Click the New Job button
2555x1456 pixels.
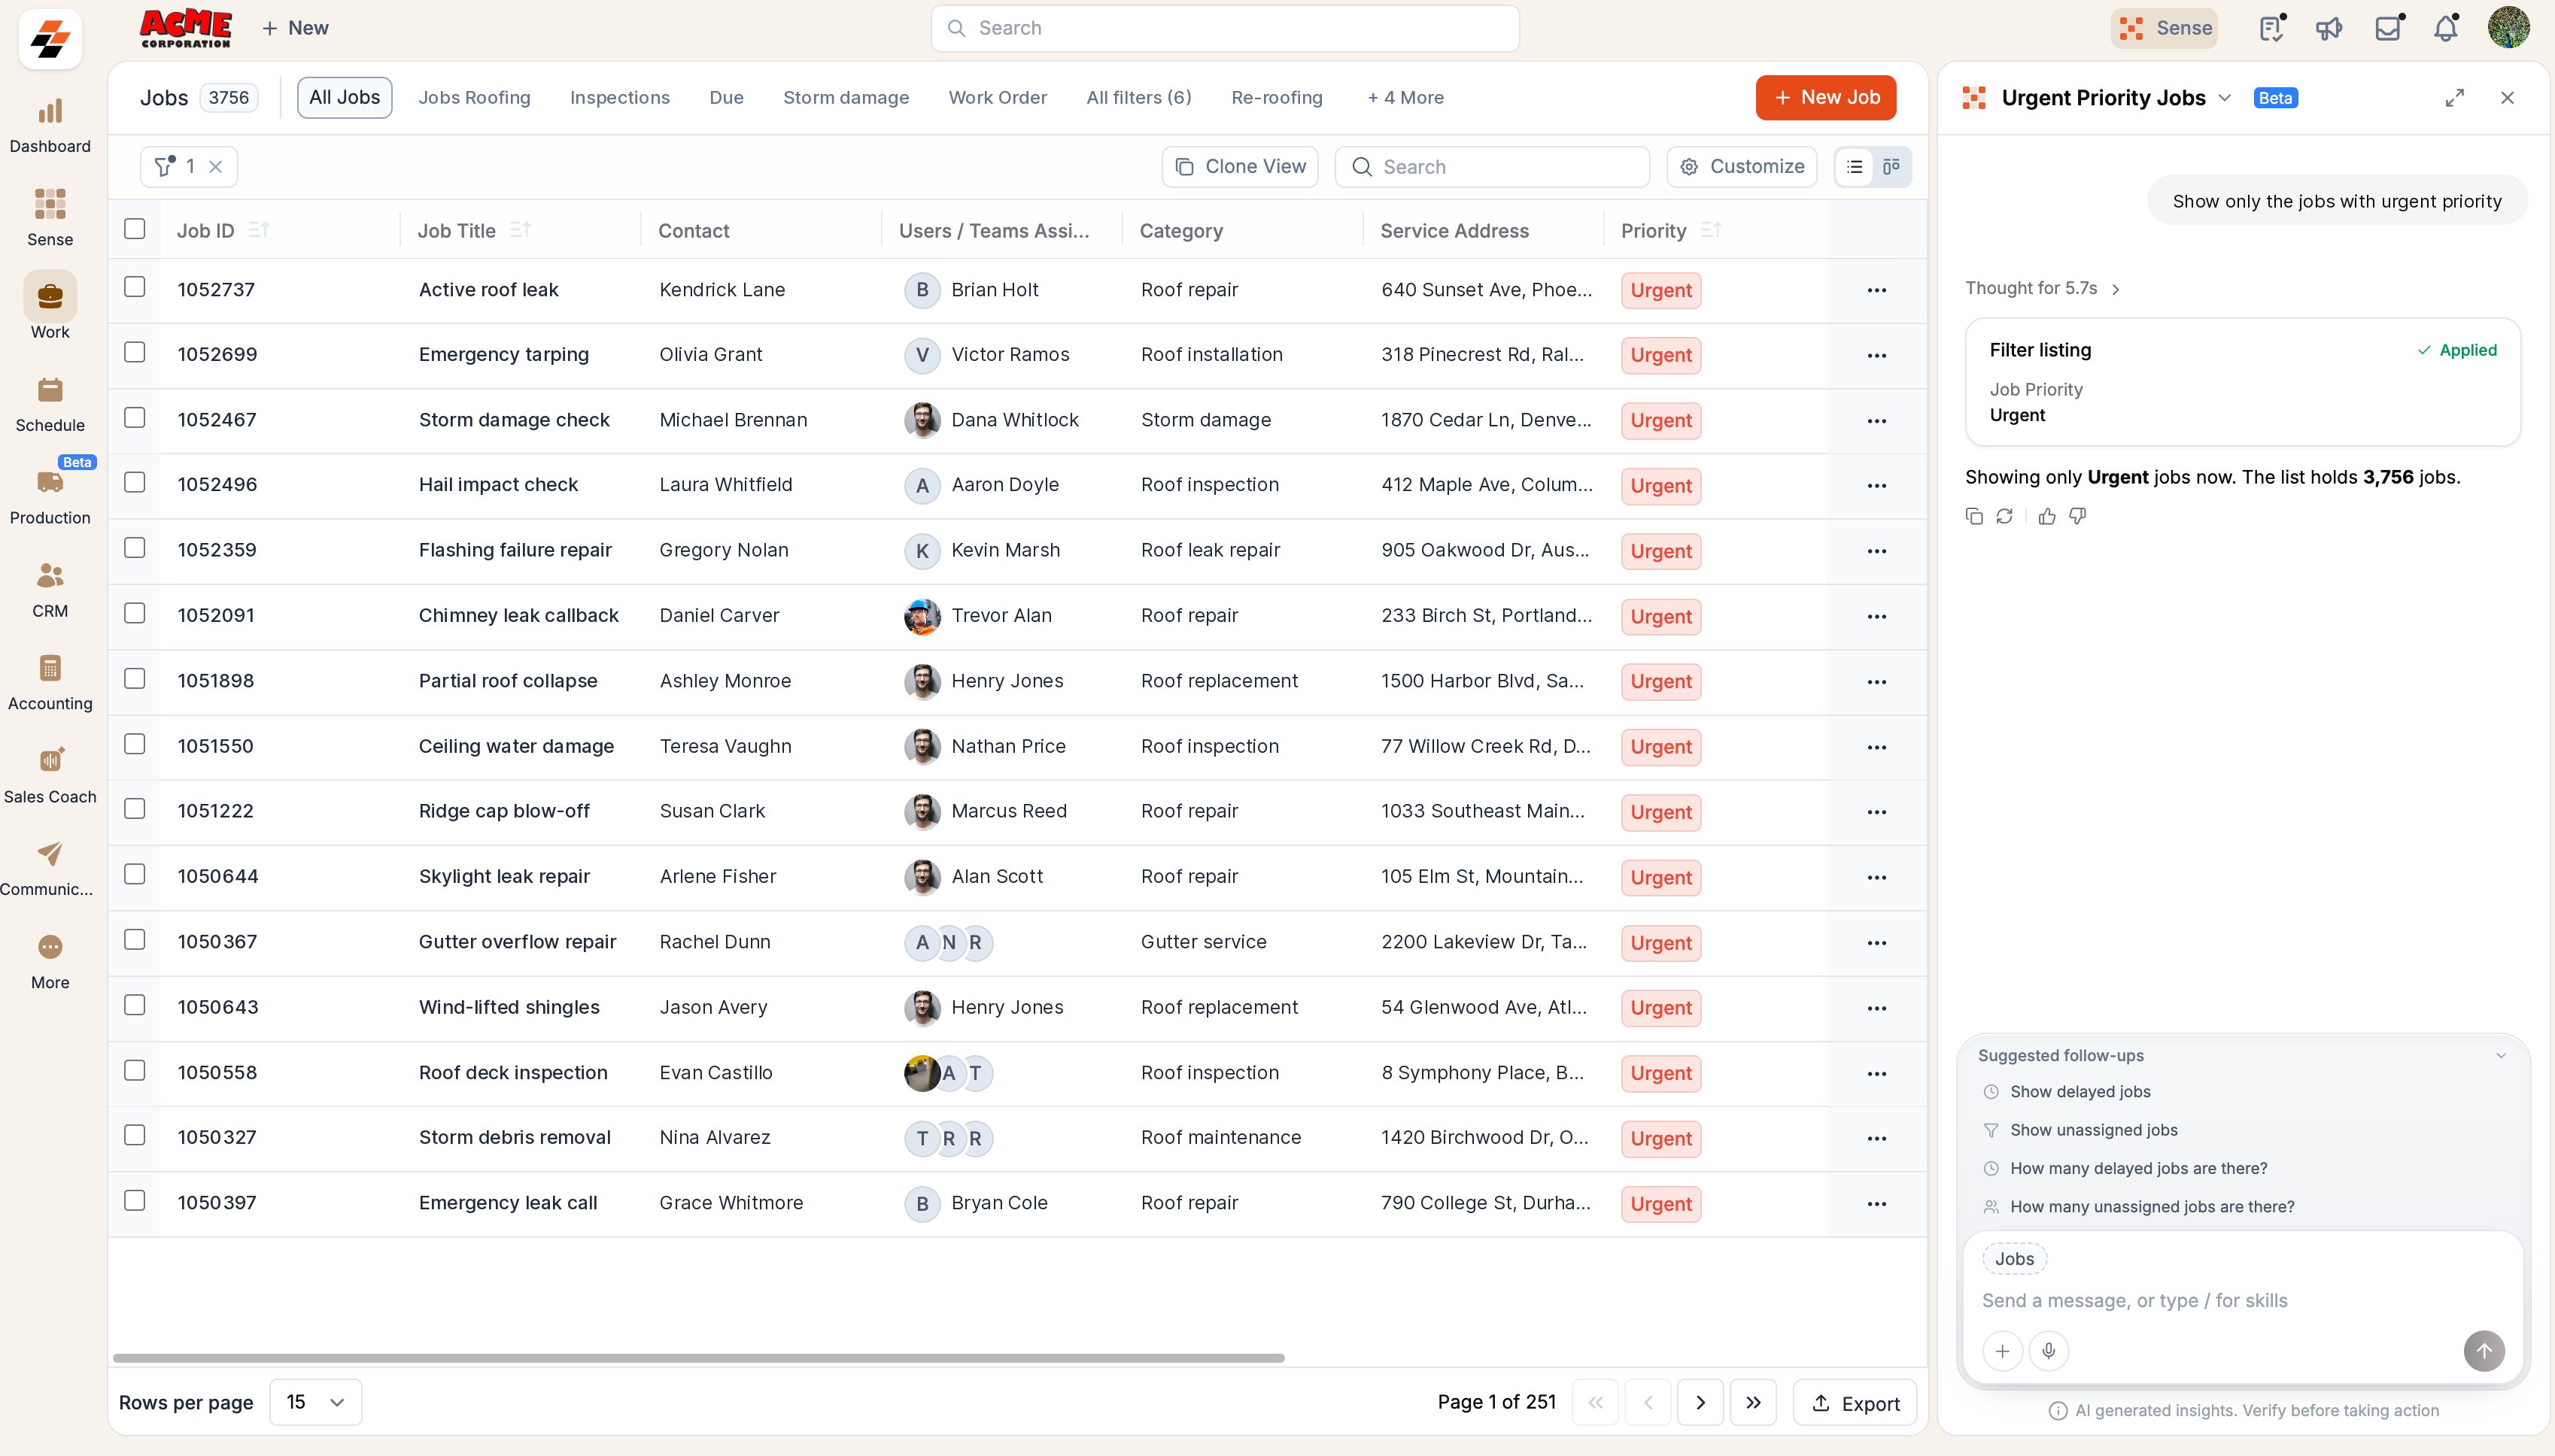pos(1826,98)
